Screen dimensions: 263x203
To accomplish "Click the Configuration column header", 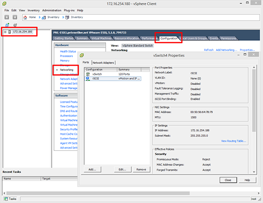I will tap(100, 70).
